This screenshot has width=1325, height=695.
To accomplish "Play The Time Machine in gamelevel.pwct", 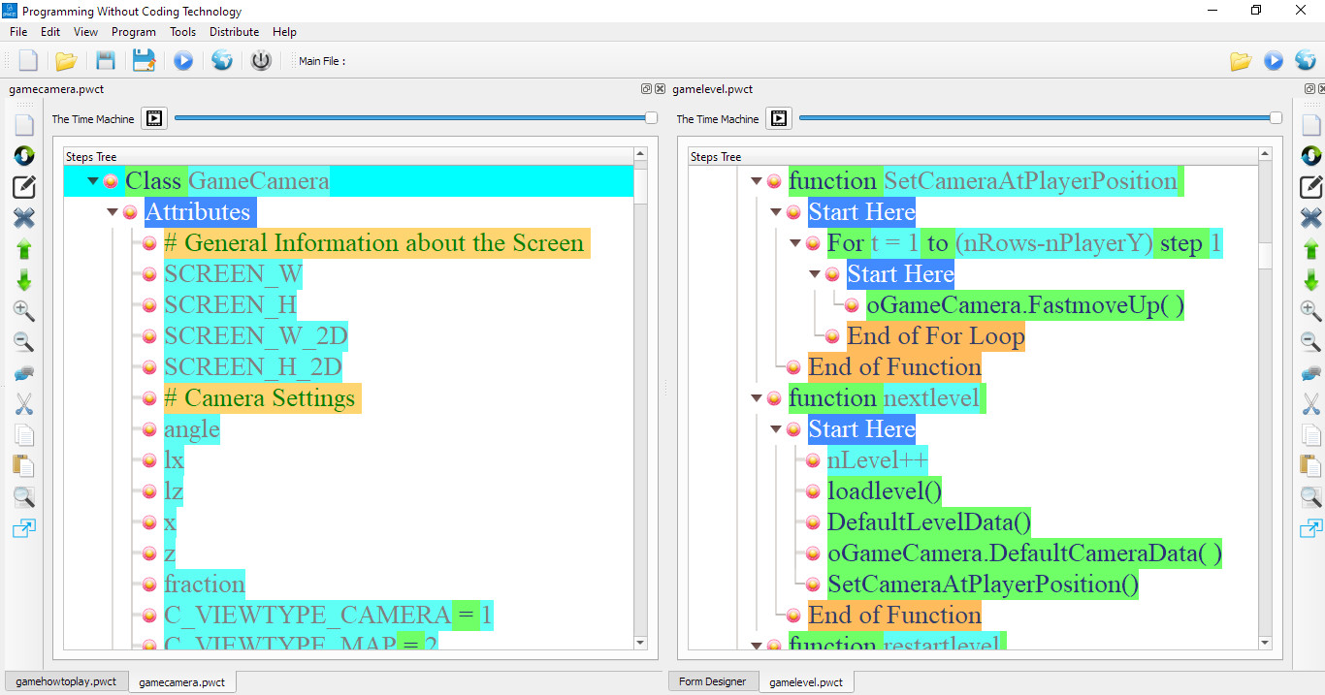I will 778,118.
